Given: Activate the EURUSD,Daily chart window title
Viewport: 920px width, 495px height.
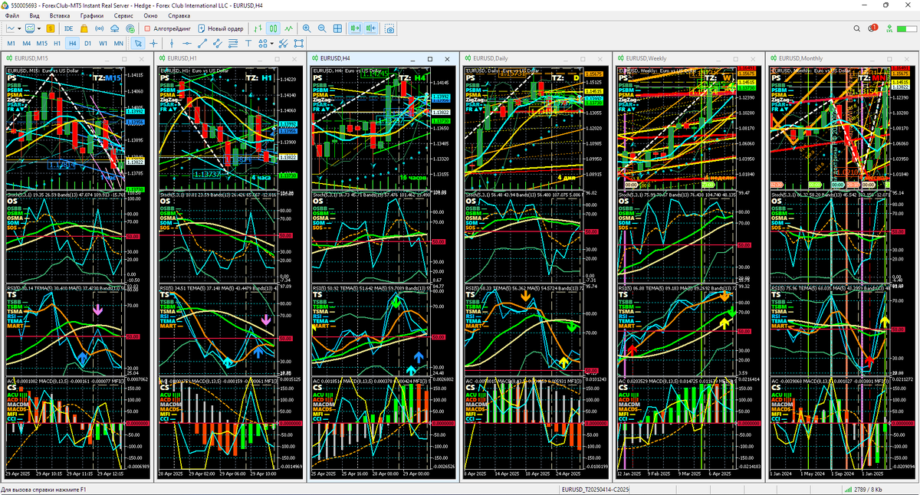Looking at the screenshot, I should [491, 58].
